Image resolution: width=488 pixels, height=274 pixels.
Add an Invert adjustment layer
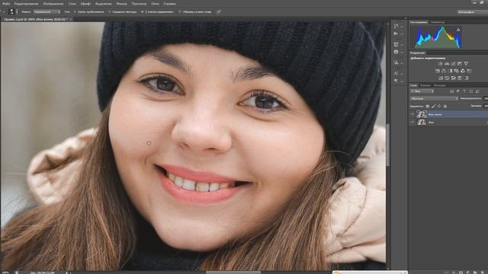tap(441, 78)
